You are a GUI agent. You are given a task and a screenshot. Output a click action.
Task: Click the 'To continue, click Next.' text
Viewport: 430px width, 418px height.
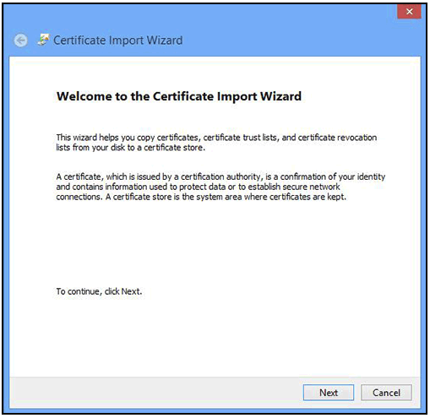tap(99, 291)
